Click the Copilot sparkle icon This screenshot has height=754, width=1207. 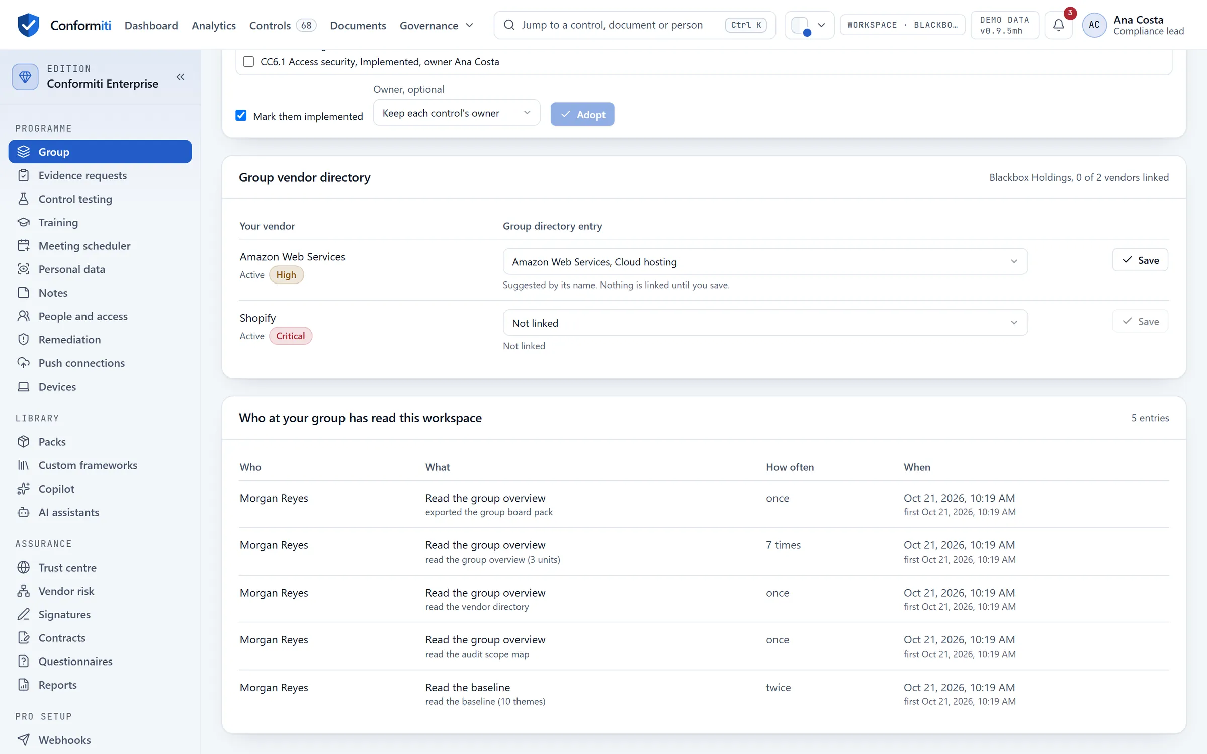(x=24, y=489)
